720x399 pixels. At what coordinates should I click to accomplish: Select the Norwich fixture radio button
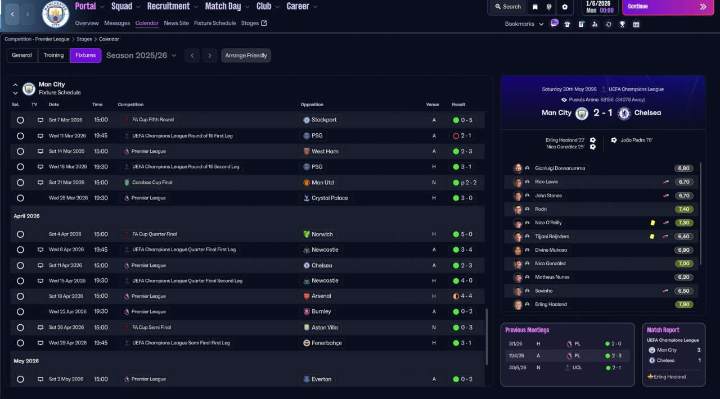20,234
